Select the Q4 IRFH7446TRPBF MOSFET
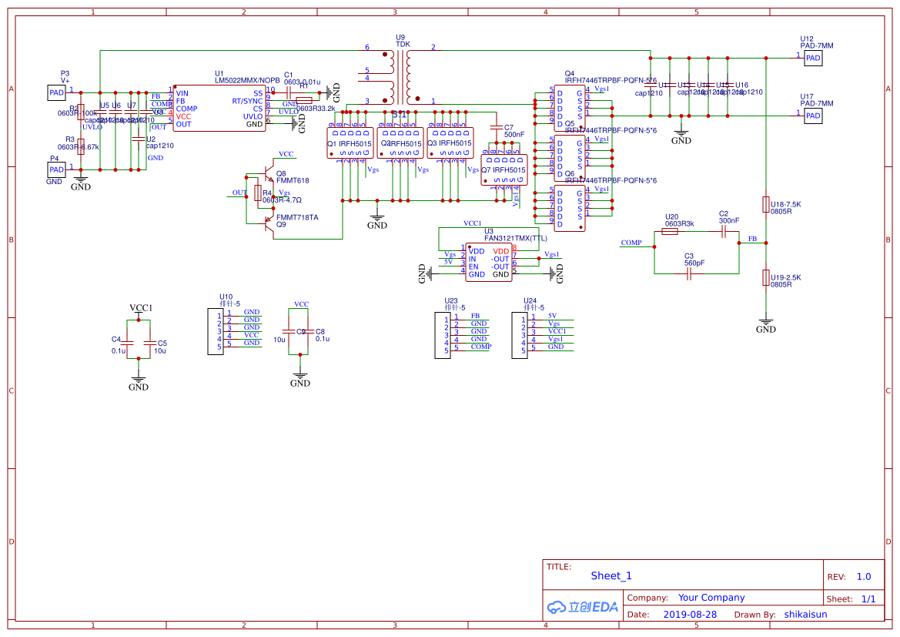 [x=570, y=109]
